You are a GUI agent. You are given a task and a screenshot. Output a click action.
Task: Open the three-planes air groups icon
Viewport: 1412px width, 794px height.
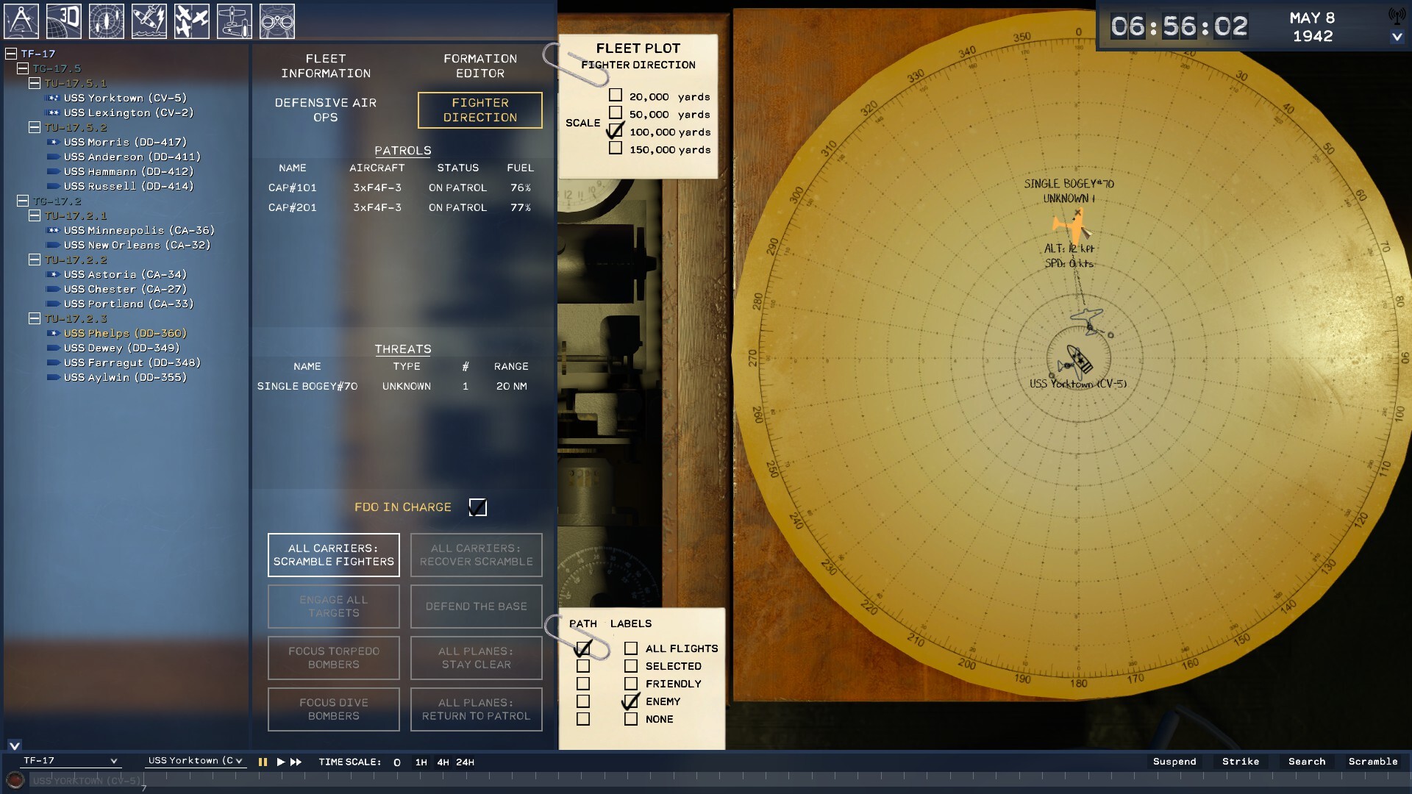tap(192, 21)
